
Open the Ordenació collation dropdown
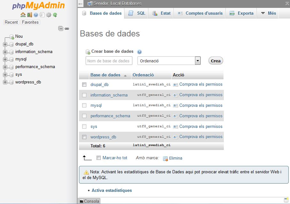169,61
